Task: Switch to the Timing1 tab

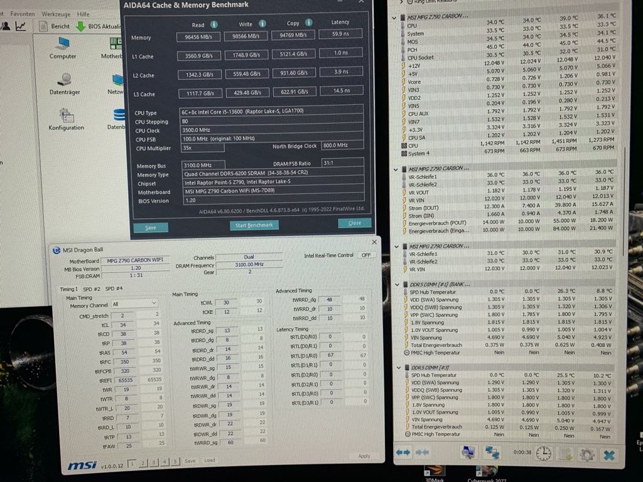Action: (68, 289)
